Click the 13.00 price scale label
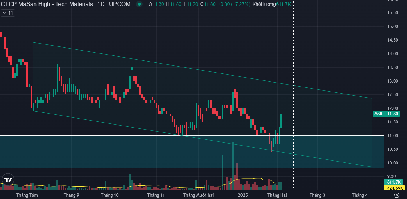 (392, 81)
